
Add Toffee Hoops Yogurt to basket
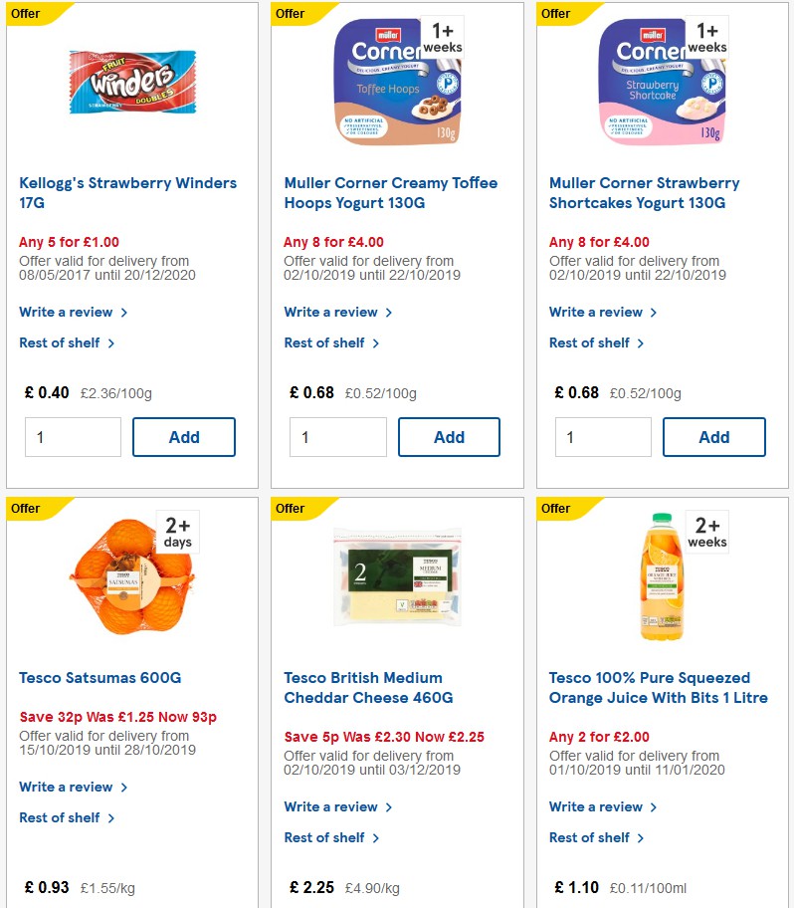pyautogui.click(x=449, y=436)
